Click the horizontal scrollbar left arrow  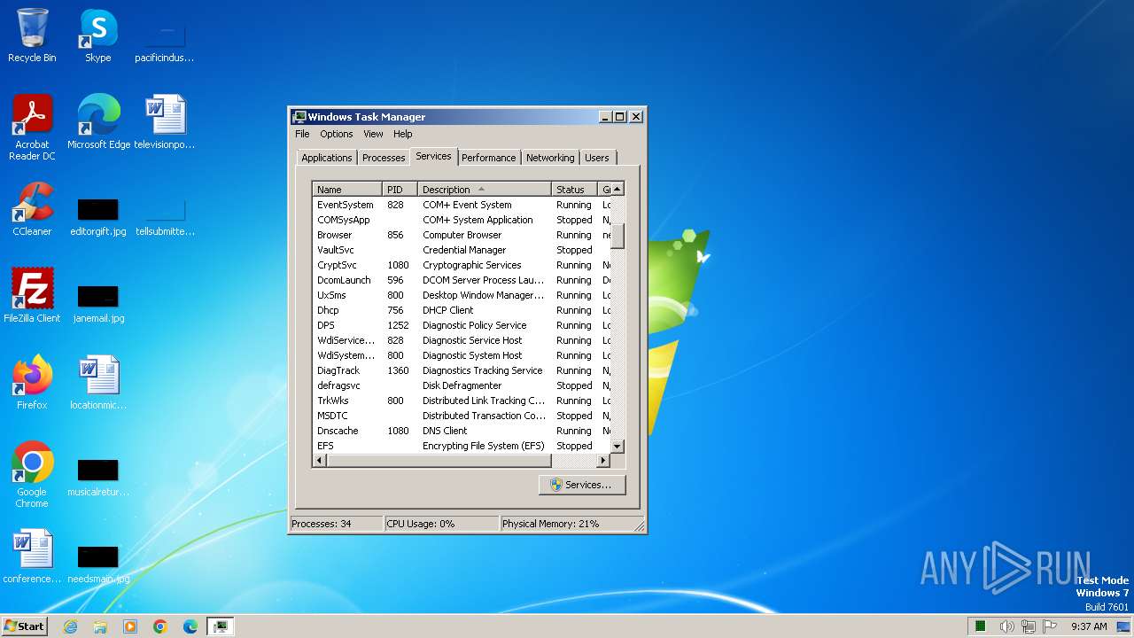(x=320, y=461)
